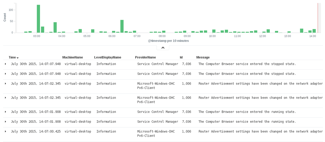Click the LevelDisplayName column header
The image size is (325, 142).
(108, 58)
